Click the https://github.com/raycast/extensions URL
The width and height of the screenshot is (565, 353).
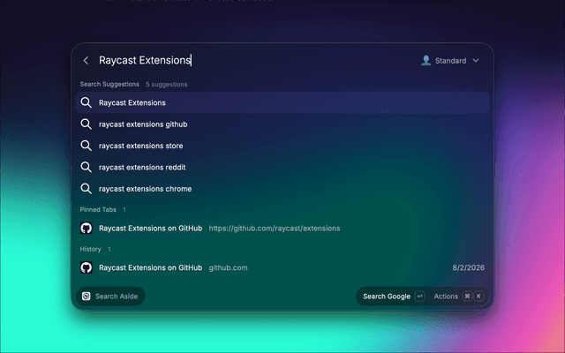pos(275,229)
